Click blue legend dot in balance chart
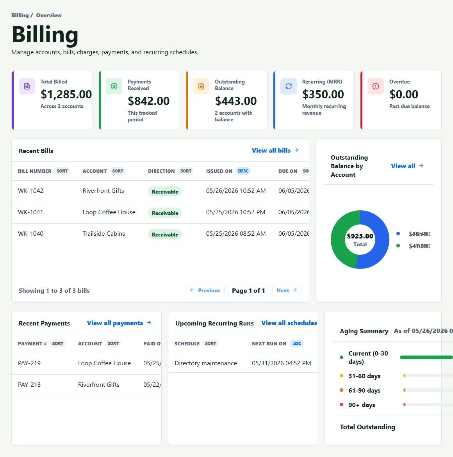The image size is (453, 457). point(398,233)
